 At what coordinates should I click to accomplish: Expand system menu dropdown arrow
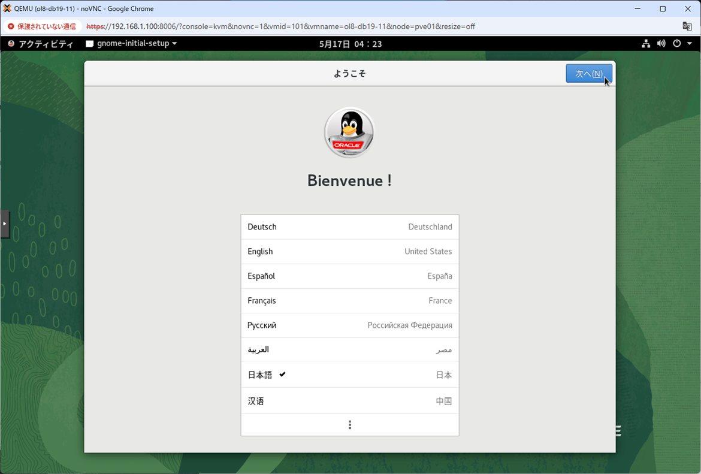coord(690,43)
